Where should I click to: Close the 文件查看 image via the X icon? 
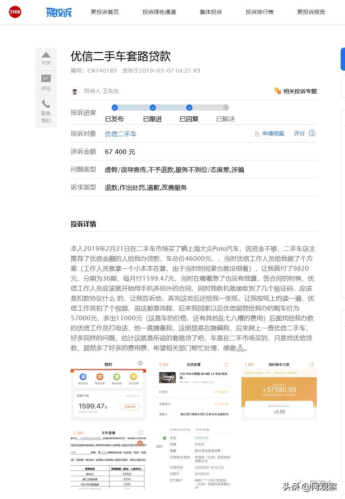click(140, 443)
